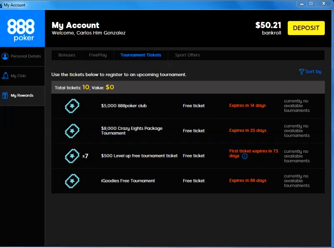Select $8,000 Crazy Eights Package Tournament text
Viewport: 334px width, 248px height.
tap(132, 131)
